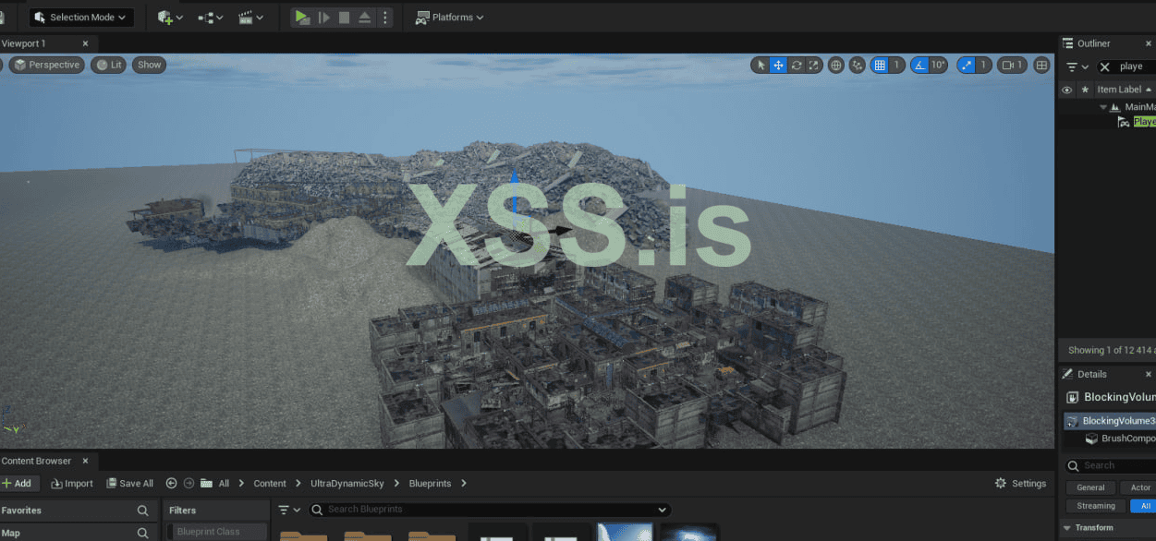
Task: Switch to the Content Browser tab
Action: 37,461
